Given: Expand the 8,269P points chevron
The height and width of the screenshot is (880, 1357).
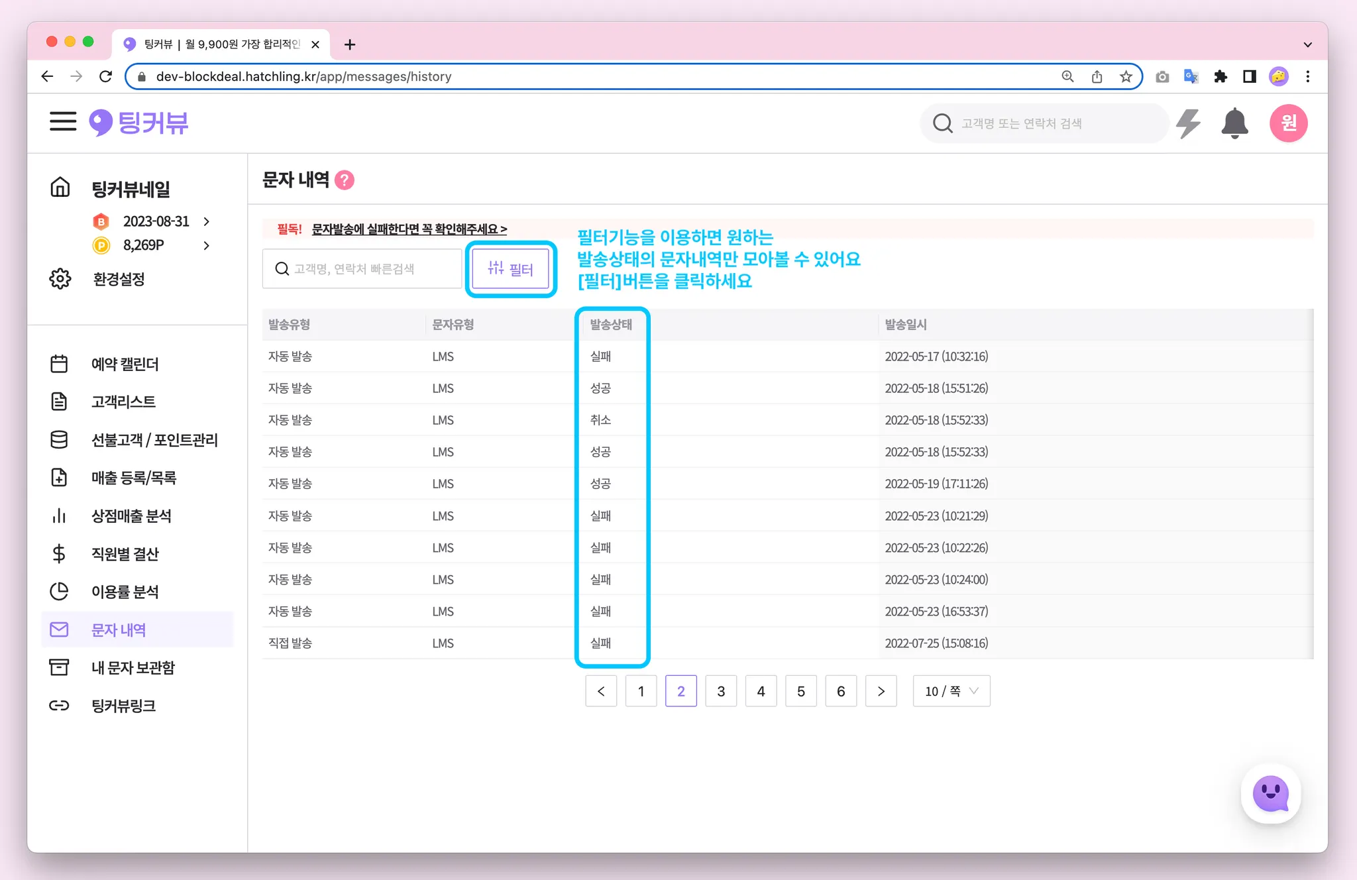Looking at the screenshot, I should (207, 245).
